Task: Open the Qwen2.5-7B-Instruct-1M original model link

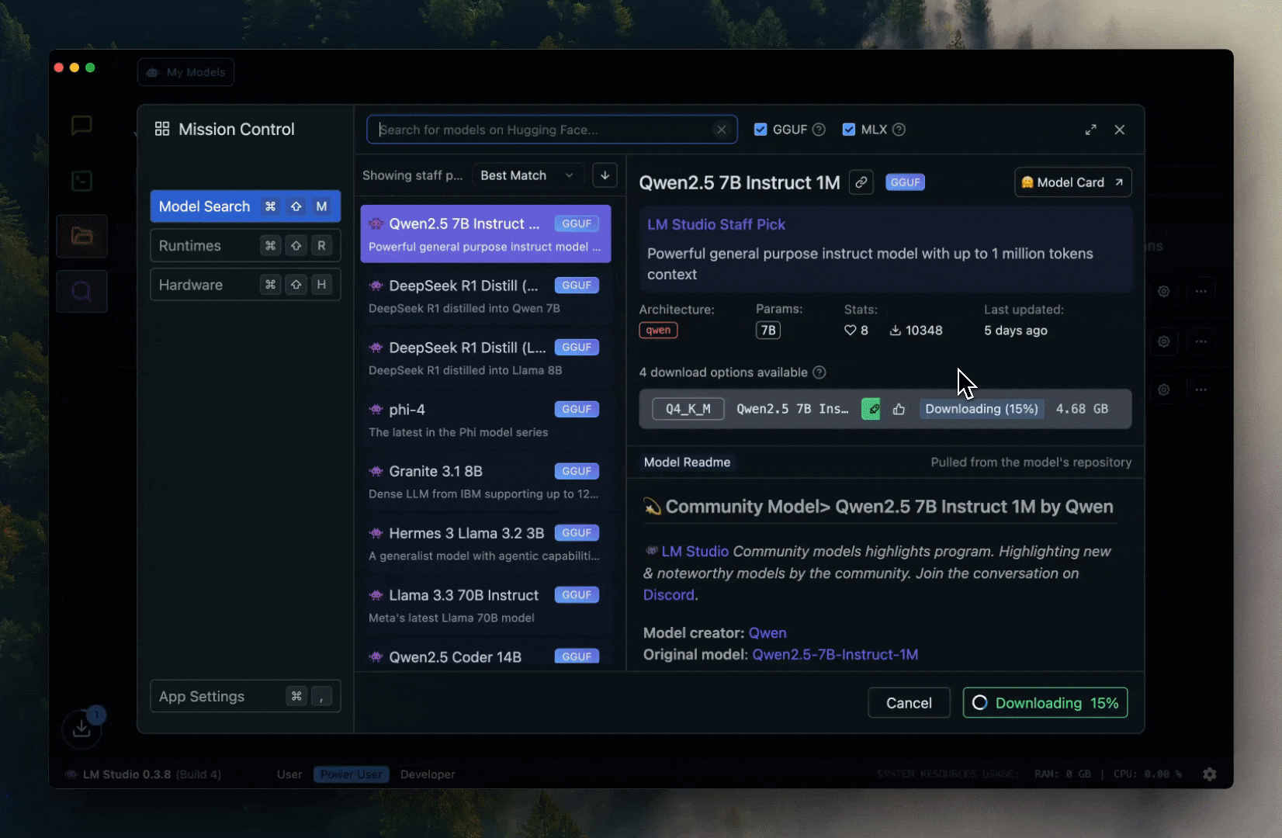Action: click(835, 655)
